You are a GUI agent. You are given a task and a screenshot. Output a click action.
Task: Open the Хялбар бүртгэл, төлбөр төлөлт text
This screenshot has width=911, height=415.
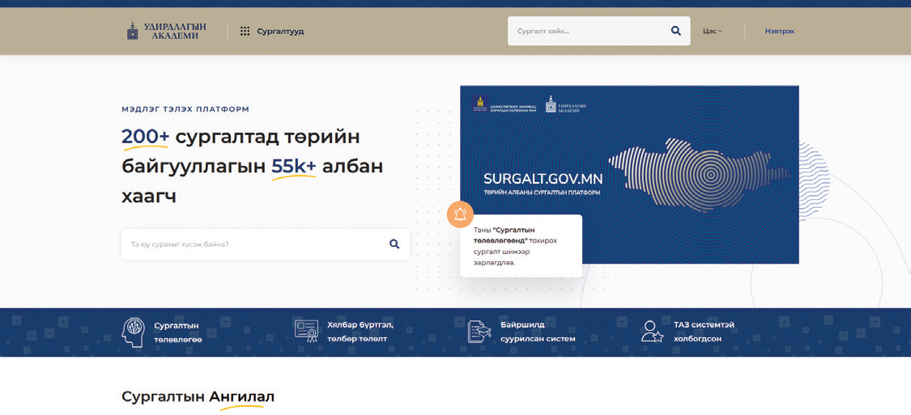click(x=360, y=332)
